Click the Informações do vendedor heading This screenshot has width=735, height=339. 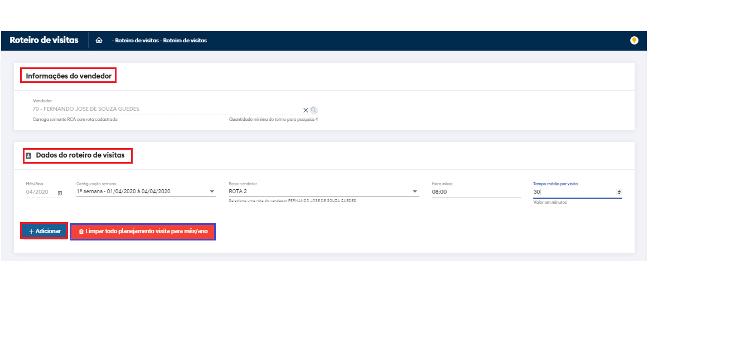69,76
